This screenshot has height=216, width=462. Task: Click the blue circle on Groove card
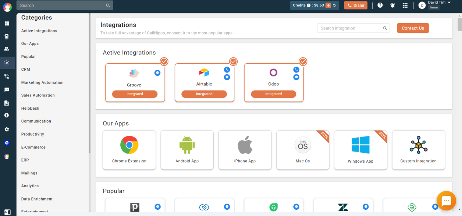pyautogui.click(x=157, y=73)
